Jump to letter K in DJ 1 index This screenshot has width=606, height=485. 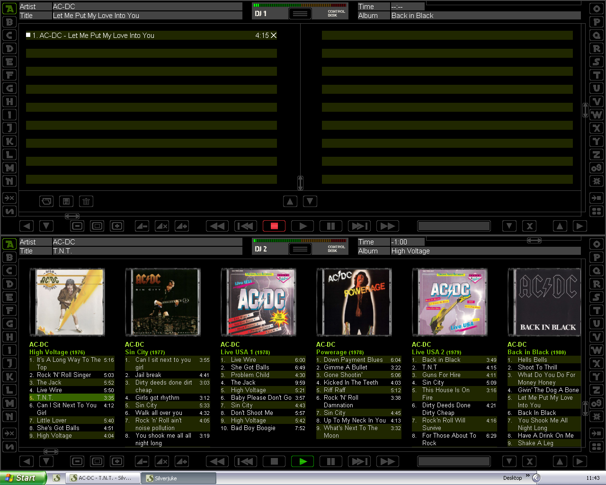point(9,141)
